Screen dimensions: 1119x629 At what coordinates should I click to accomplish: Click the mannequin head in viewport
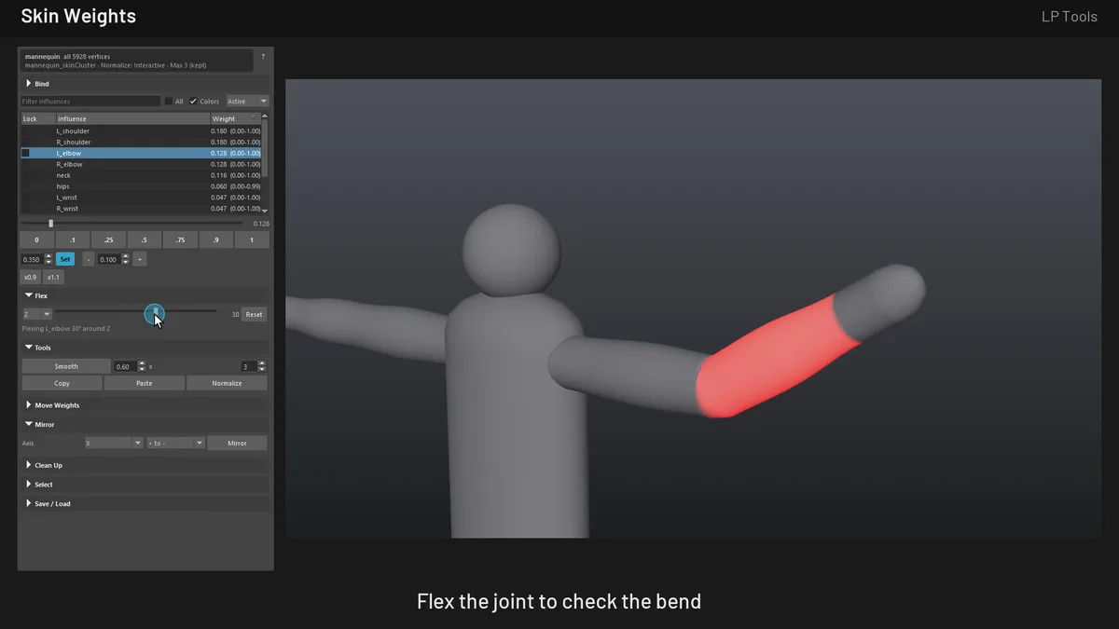tap(512, 251)
